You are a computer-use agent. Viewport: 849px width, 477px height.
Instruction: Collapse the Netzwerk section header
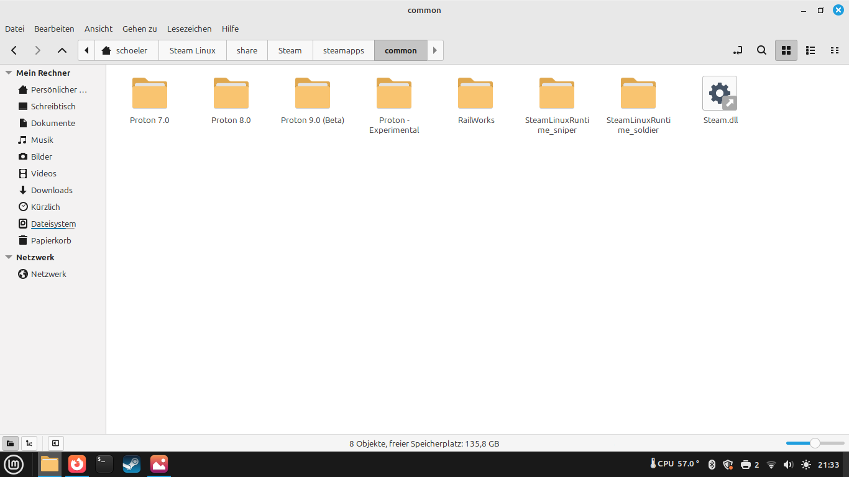(x=9, y=257)
